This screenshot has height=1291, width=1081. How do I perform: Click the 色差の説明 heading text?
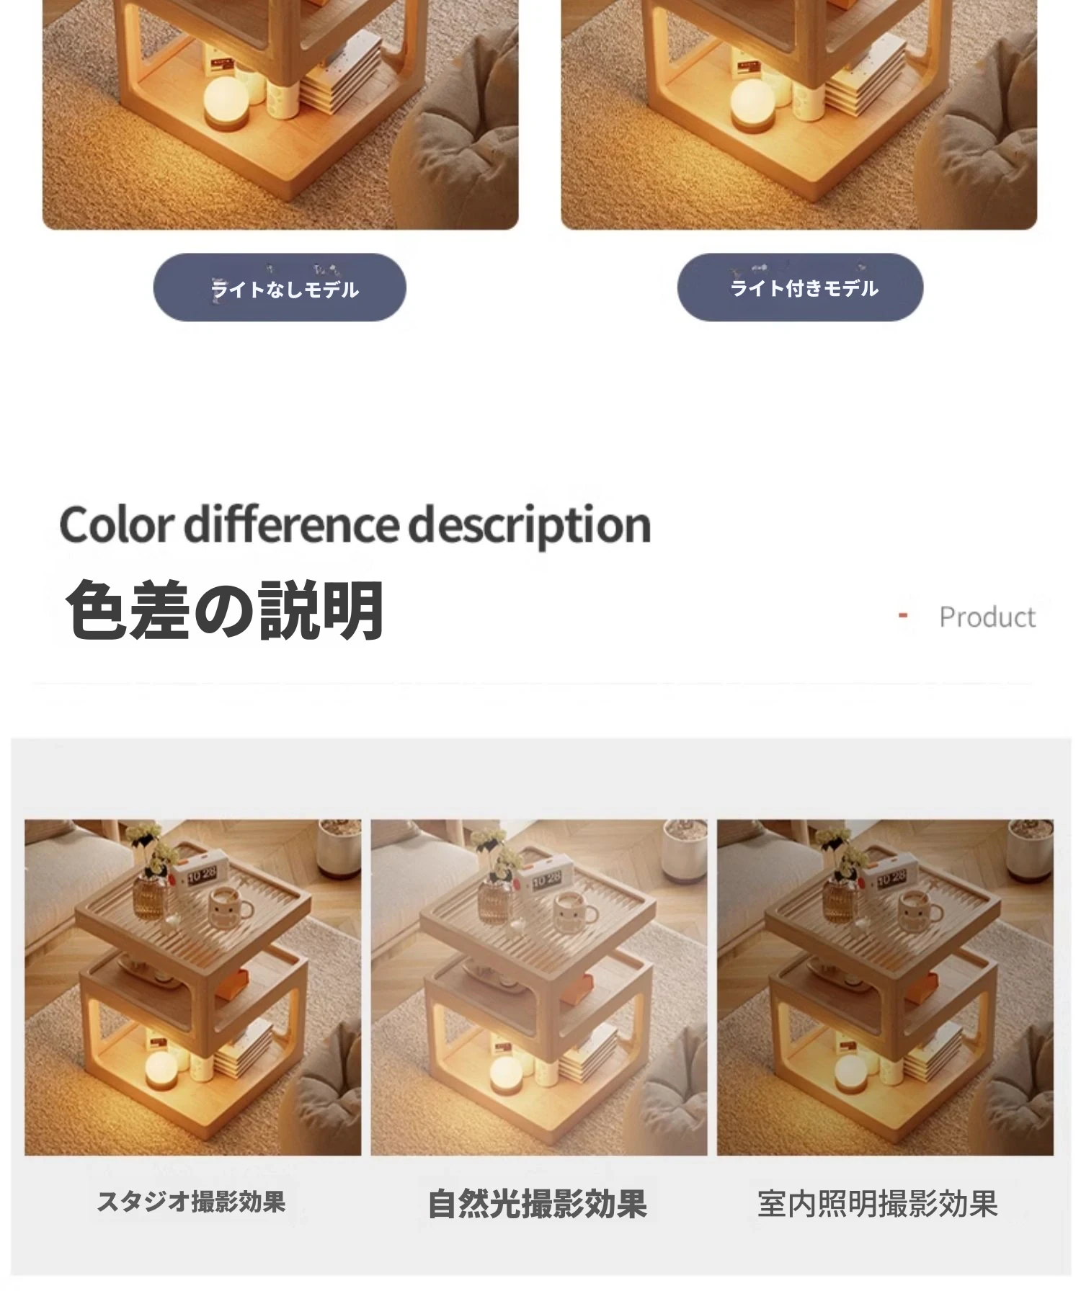tap(224, 610)
